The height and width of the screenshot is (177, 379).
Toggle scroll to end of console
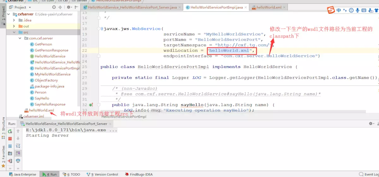pyautogui.click(x=18, y=153)
